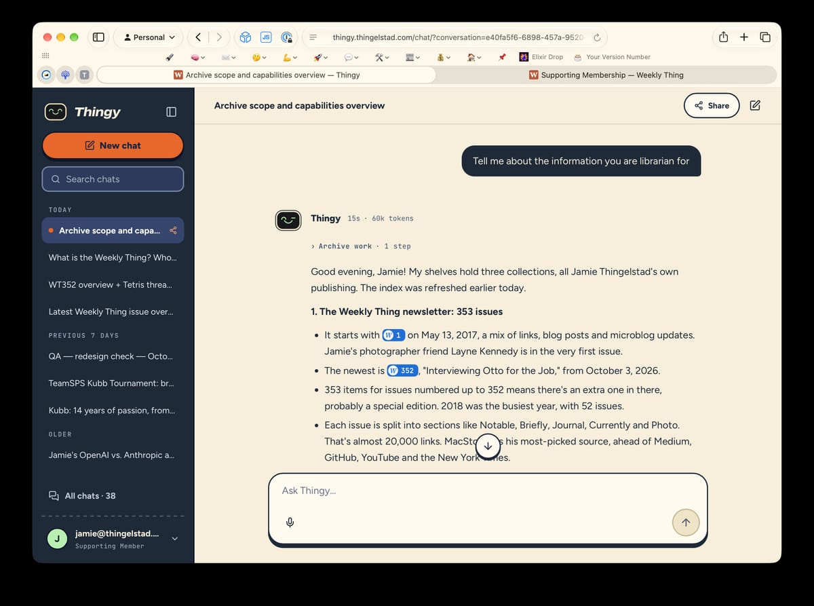Viewport: 814px width, 606px height.
Task: Click the cube extension icon
Action: pos(246,37)
